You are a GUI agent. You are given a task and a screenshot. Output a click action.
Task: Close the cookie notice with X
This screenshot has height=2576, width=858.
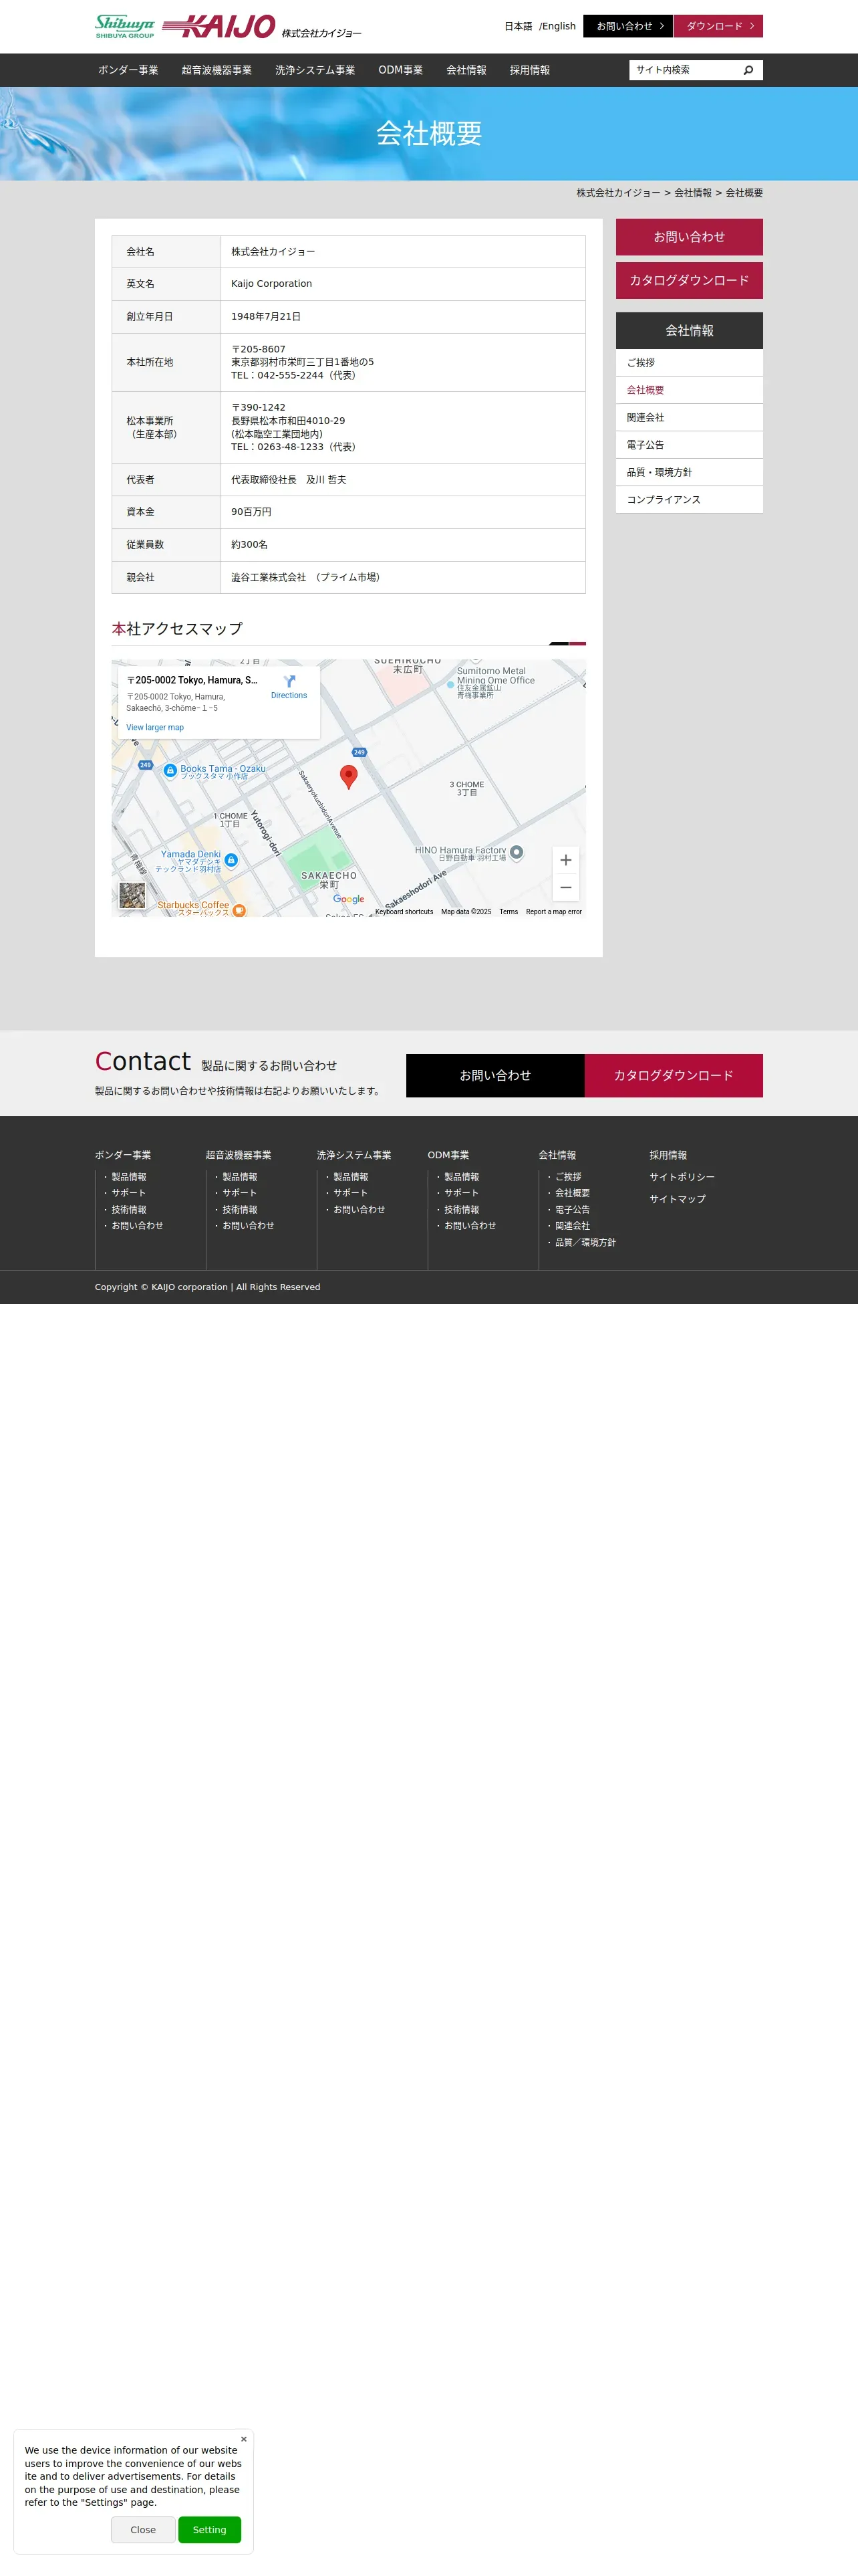(x=244, y=2439)
